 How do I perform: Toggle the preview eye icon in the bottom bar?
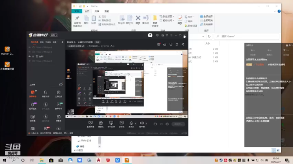coord(161,124)
